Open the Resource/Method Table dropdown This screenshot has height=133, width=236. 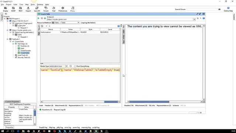[x=66, y=23]
